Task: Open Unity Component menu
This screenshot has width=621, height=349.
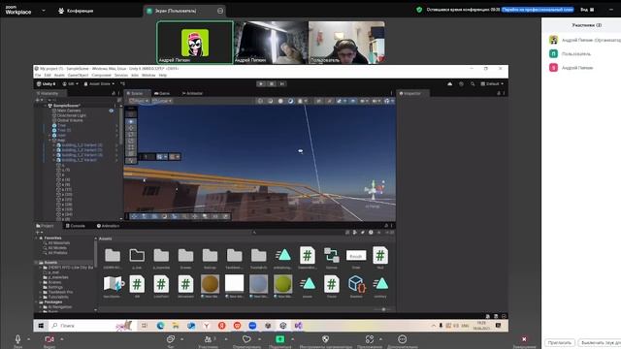Action: click(101, 76)
